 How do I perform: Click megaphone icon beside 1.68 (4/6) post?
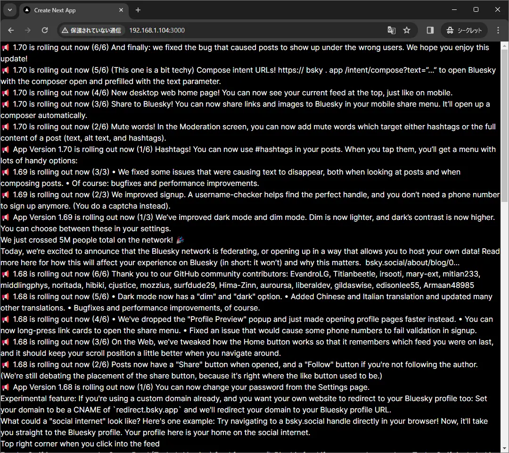tap(5, 320)
